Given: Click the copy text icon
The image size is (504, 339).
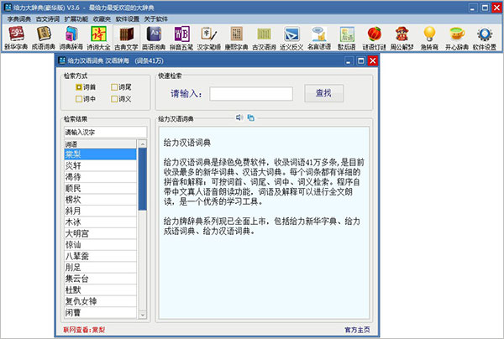Looking at the screenshot, I should (250, 117).
